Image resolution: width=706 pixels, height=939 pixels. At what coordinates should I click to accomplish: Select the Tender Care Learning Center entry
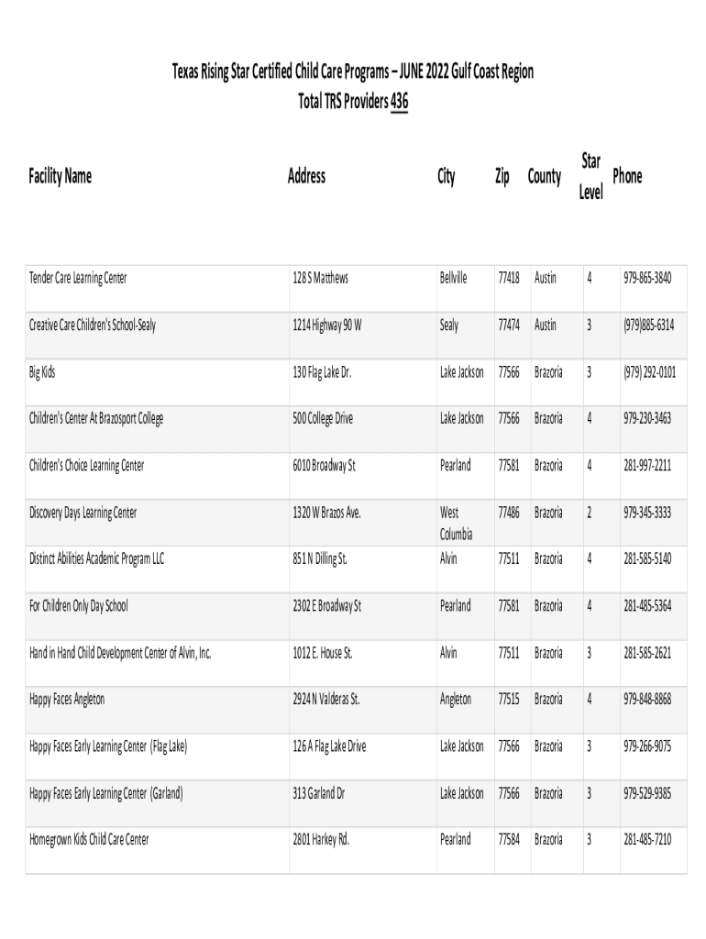(x=78, y=278)
